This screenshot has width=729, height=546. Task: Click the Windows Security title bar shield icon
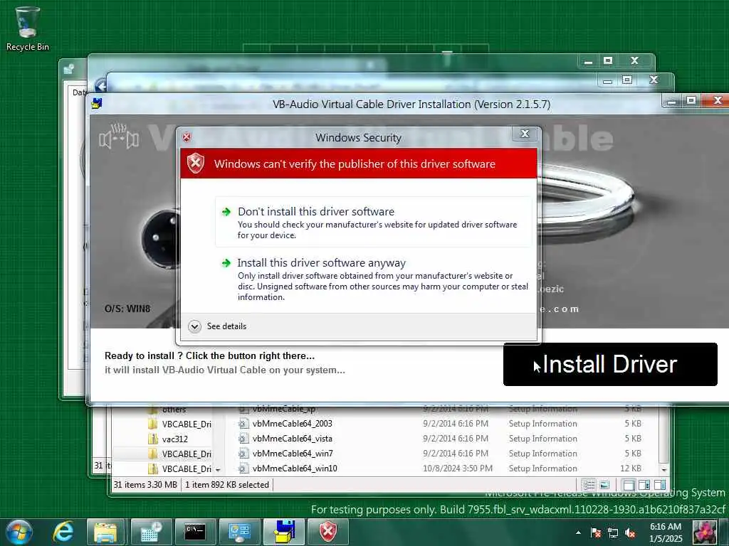pos(187,137)
